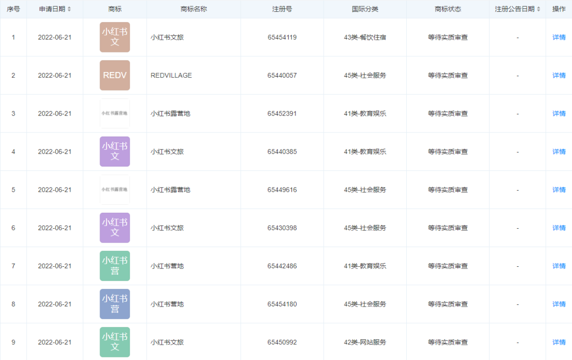
Task: Open 详情 link for REDVILLAGE trademark
Action: coord(559,76)
